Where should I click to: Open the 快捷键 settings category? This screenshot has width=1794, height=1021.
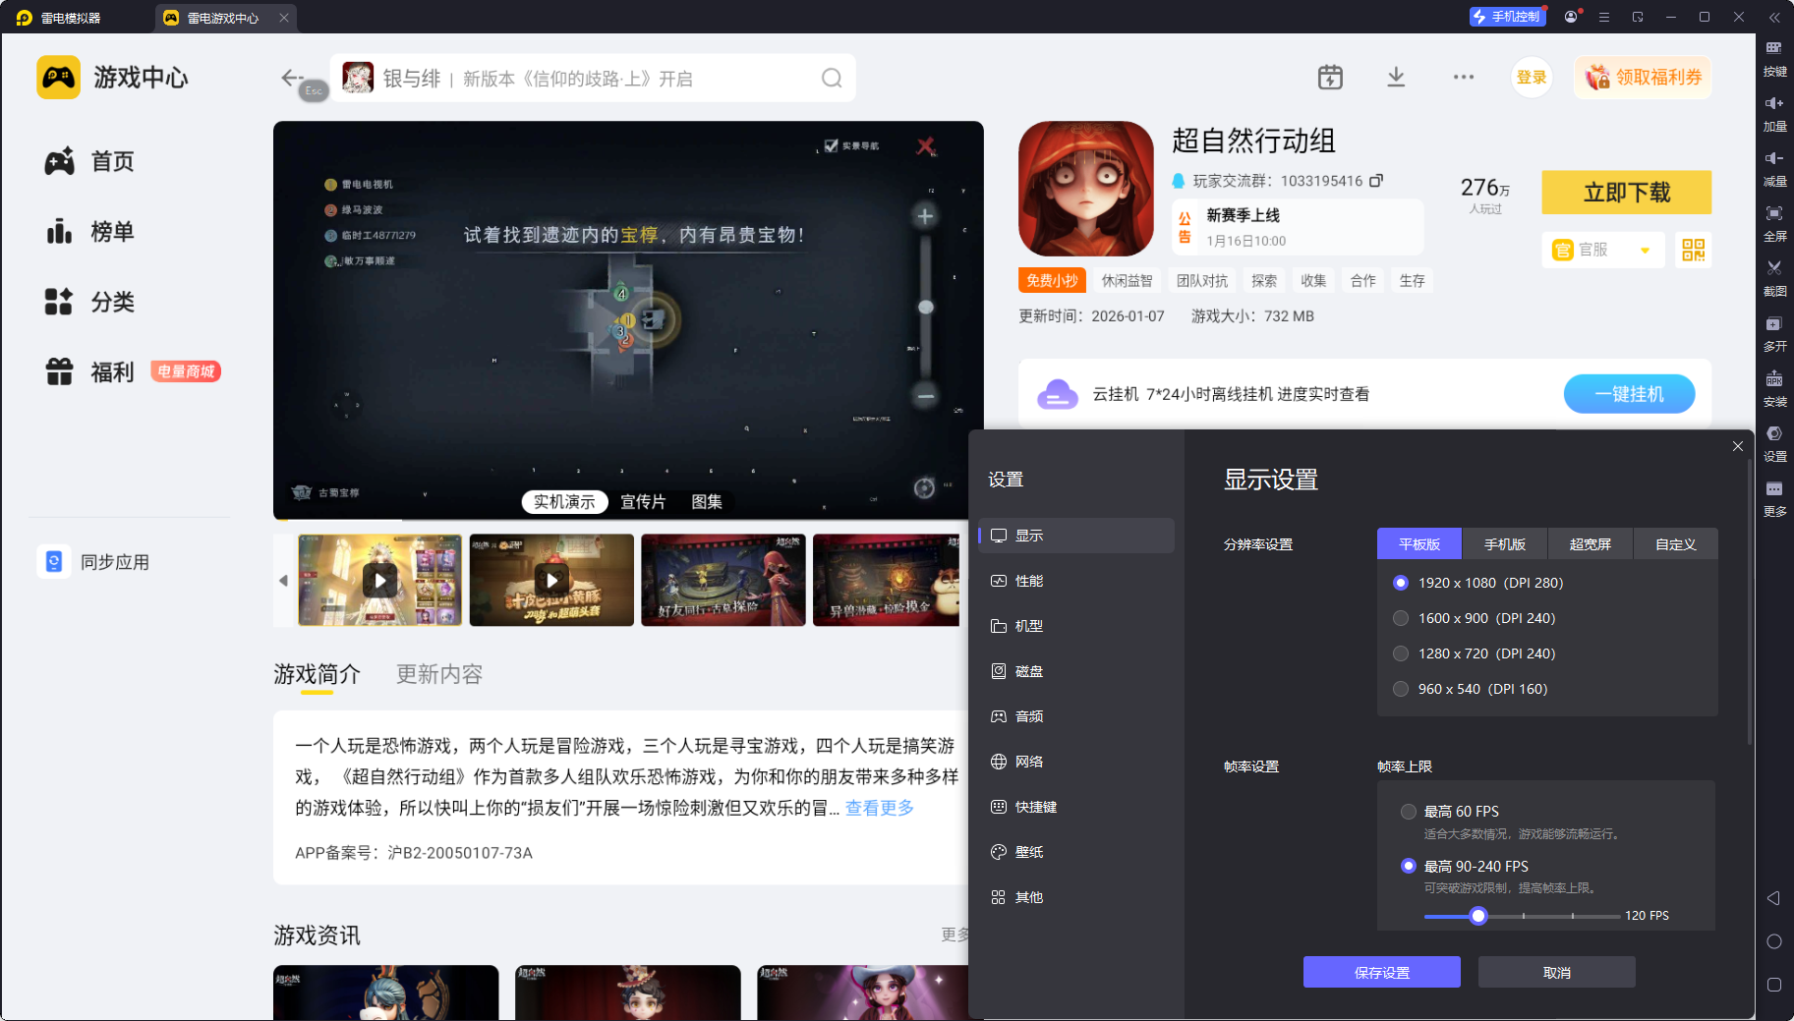coord(1076,807)
